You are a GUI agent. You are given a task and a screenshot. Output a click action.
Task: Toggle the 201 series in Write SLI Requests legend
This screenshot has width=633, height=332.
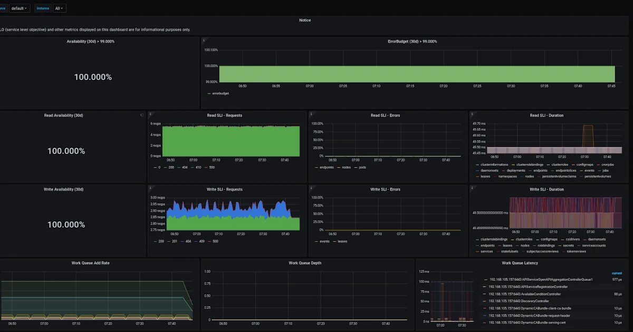coord(176,241)
